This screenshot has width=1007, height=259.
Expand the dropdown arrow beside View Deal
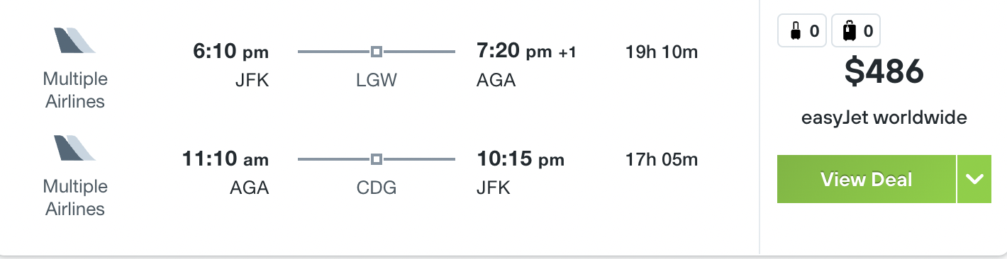click(x=974, y=179)
